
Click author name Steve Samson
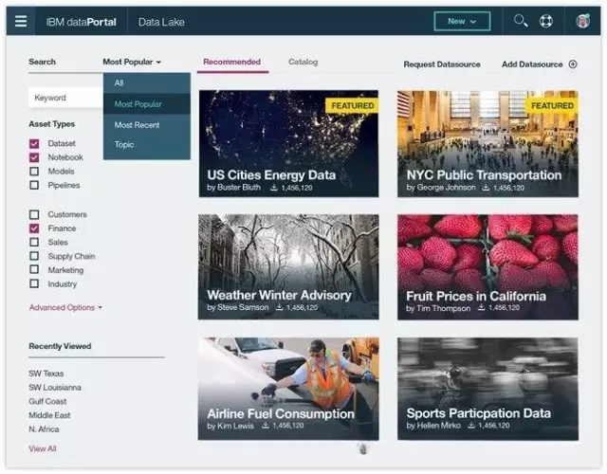point(243,307)
